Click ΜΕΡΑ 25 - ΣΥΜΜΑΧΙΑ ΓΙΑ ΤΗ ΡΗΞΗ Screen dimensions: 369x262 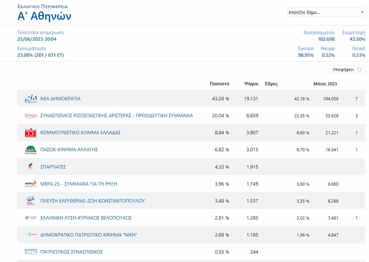[x=79, y=184]
